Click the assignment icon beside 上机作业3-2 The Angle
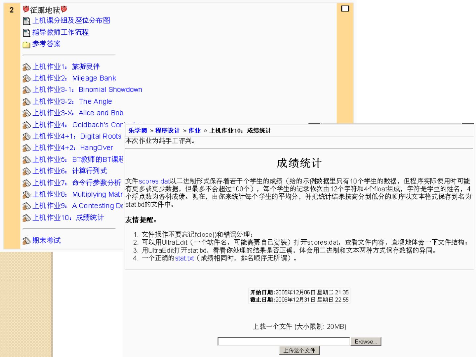 (26, 102)
